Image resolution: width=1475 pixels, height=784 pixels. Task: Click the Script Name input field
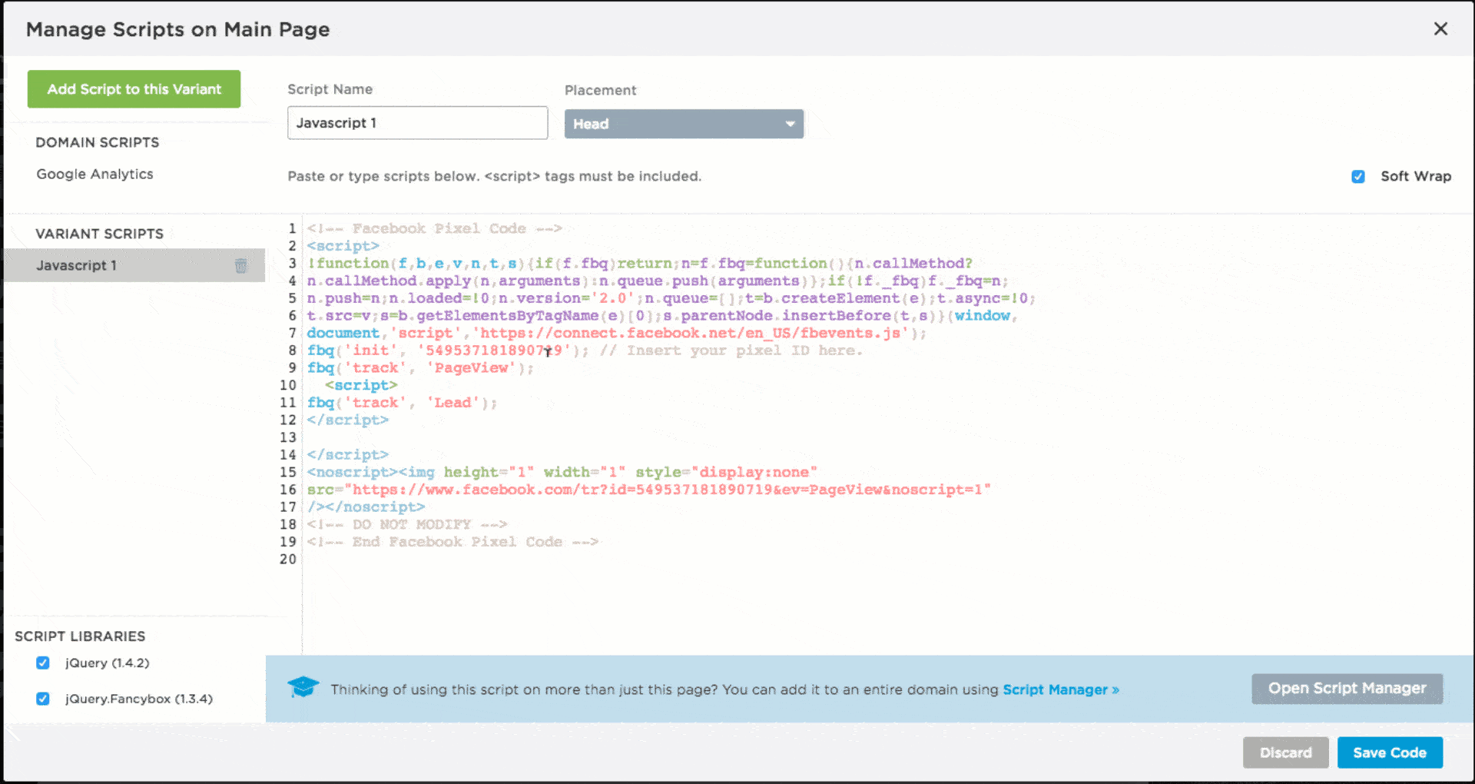(417, 123)
